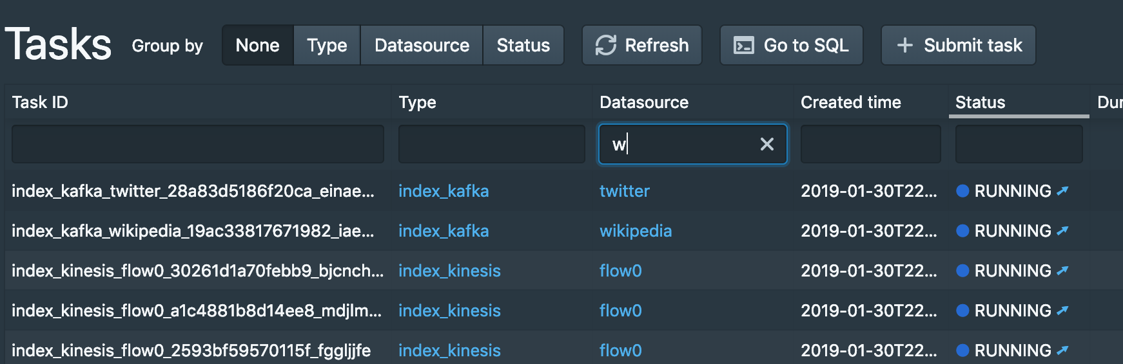This screenshot has width=1123, height=364.
Task: Select the None group by option
Action: (x=258, y=45)
